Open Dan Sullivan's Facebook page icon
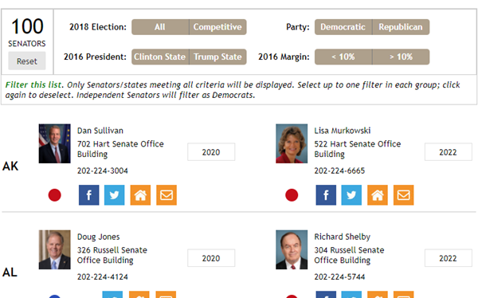Viewport: 478px width, 298px height. (x=88, y=195)
